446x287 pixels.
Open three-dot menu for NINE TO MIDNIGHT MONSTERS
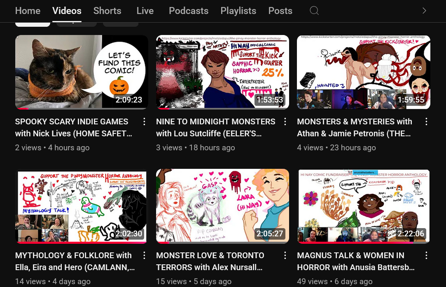tap(285, 121)
